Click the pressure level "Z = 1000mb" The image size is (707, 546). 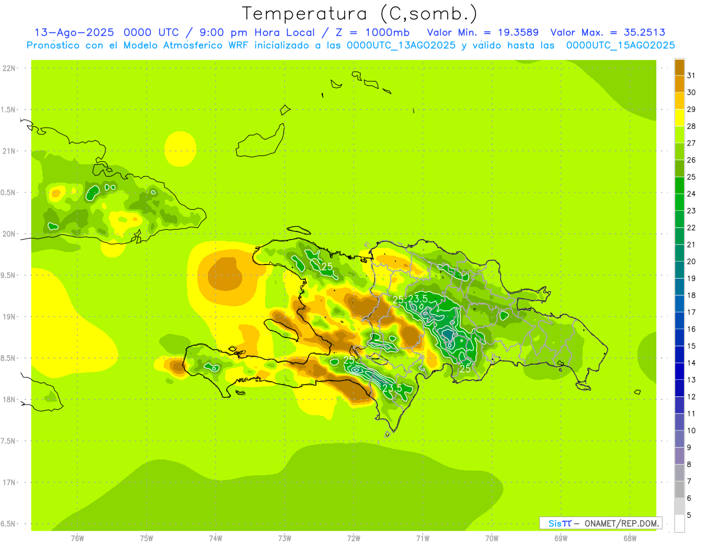coord(371,32)
